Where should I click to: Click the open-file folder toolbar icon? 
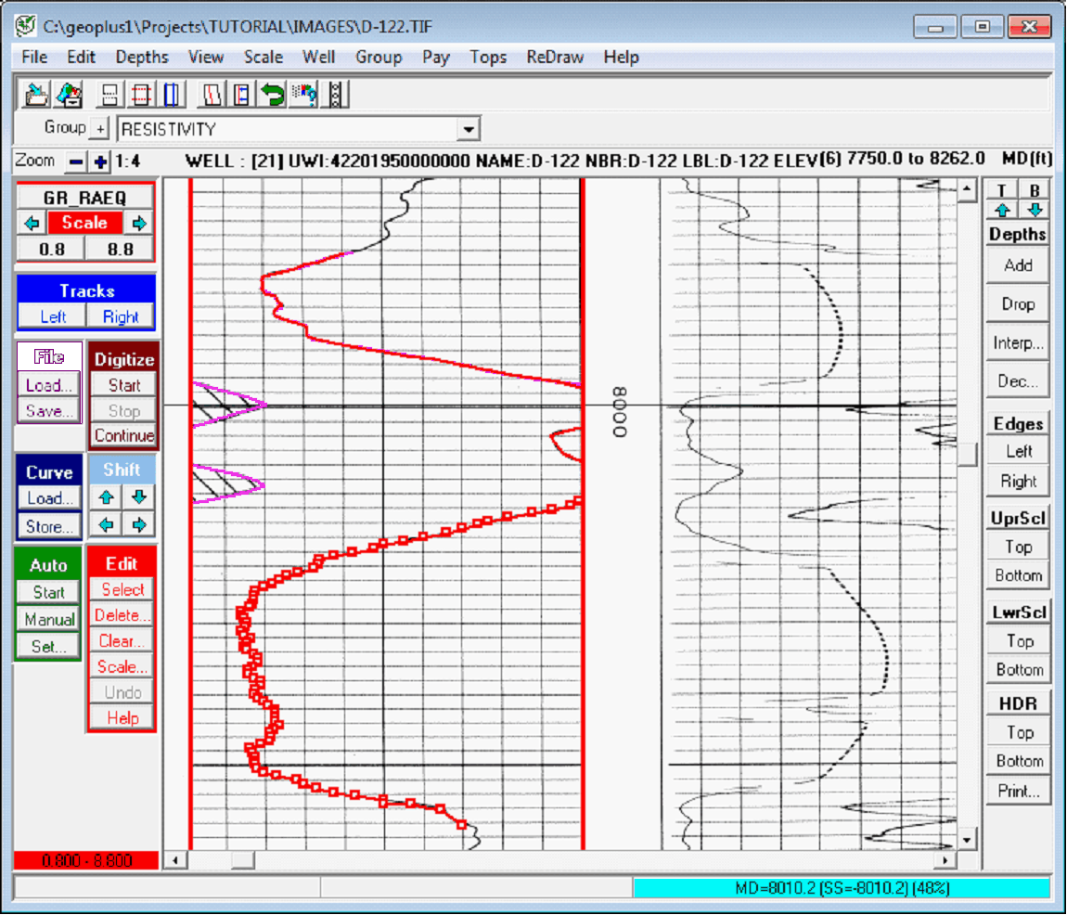point(37,94)
